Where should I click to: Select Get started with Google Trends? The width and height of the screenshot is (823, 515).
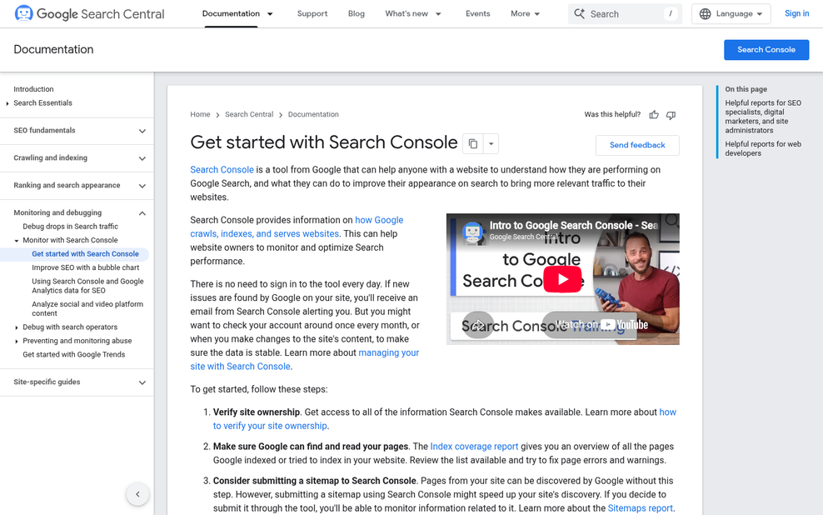pyautogui.click(x=73, y=355)
